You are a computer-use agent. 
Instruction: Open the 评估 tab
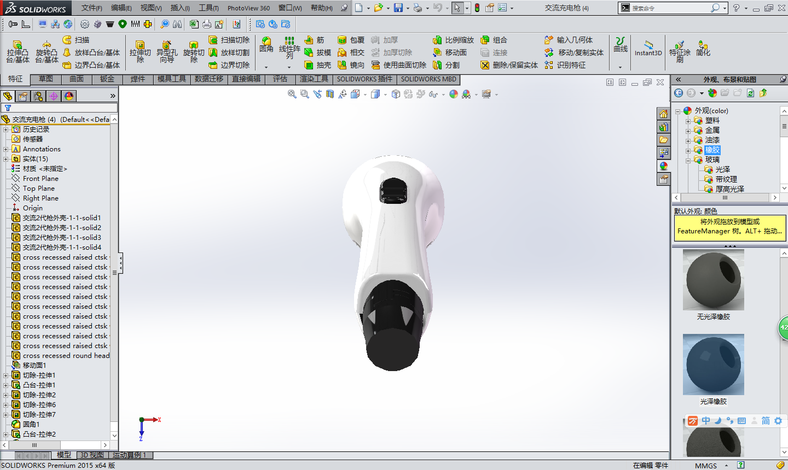click(280, 79)
